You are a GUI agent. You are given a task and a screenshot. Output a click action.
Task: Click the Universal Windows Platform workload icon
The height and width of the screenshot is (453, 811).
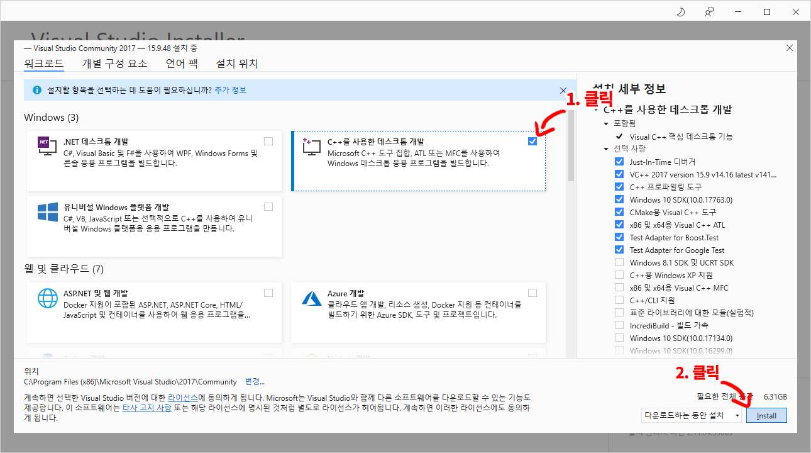tap(48, 212)
